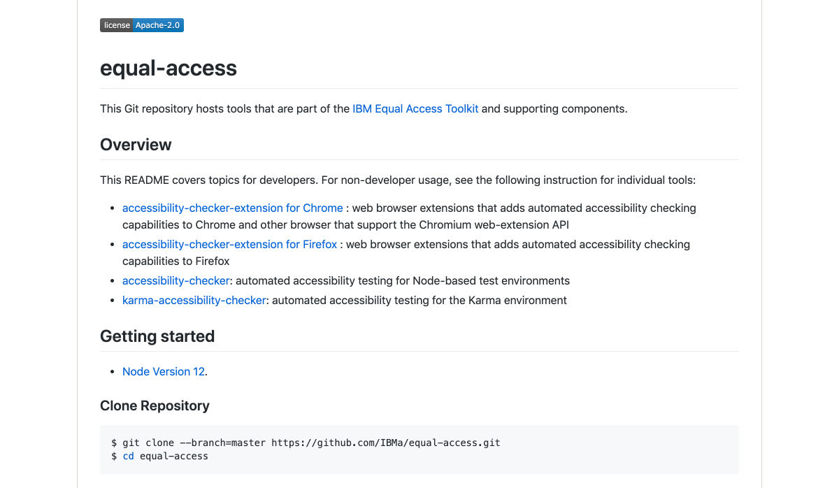Click the blue cd keyword in code

(128, 456)
